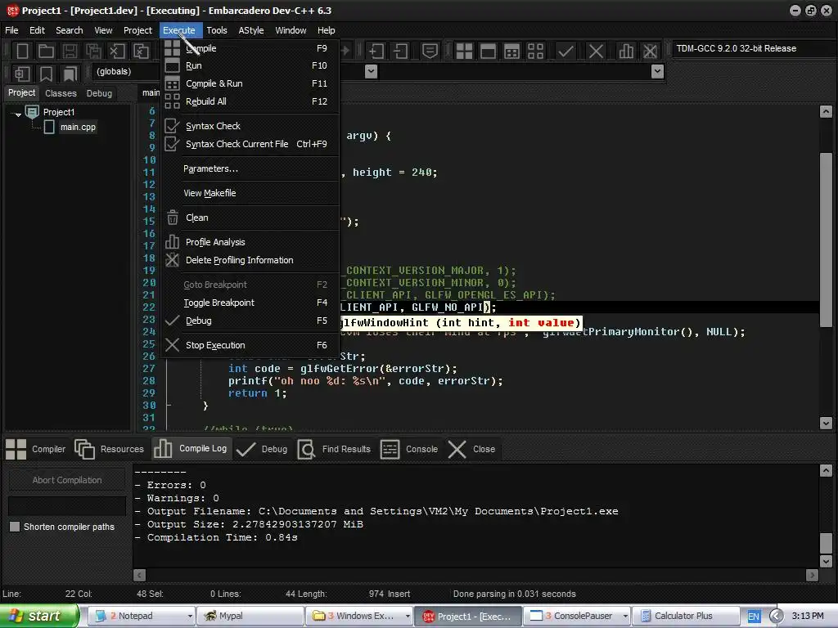Choose Compile from the Execute menu

click(250, 48)
